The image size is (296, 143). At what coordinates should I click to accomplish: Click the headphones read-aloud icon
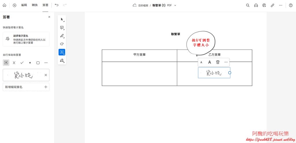pos(256,5)
